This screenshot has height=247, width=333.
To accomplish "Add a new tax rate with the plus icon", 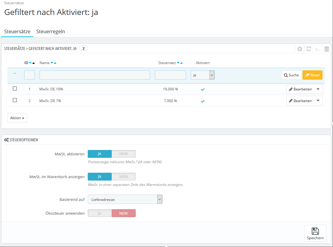I will [300, 49].
